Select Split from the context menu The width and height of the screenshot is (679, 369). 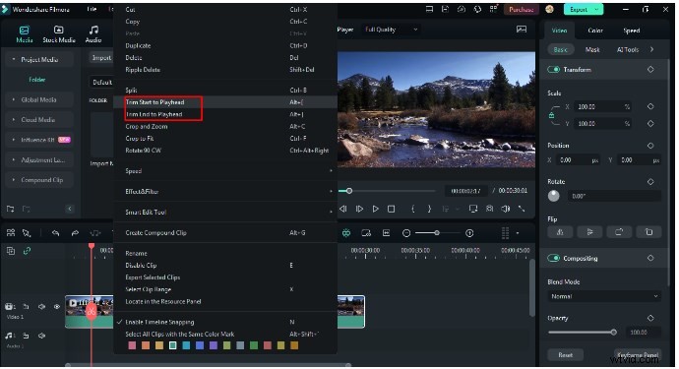(x=225, y=91)
